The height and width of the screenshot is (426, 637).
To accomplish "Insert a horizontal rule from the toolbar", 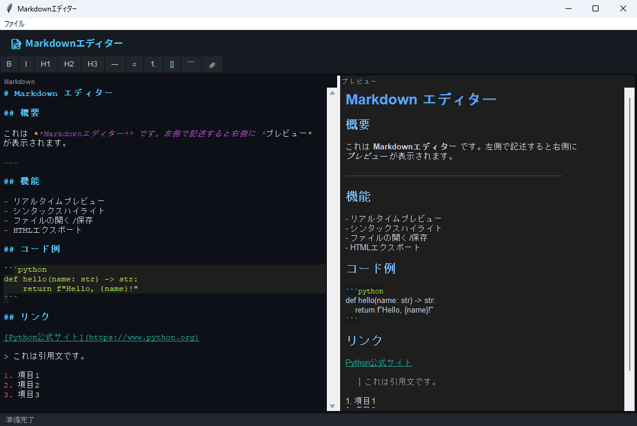I will 115,64.
